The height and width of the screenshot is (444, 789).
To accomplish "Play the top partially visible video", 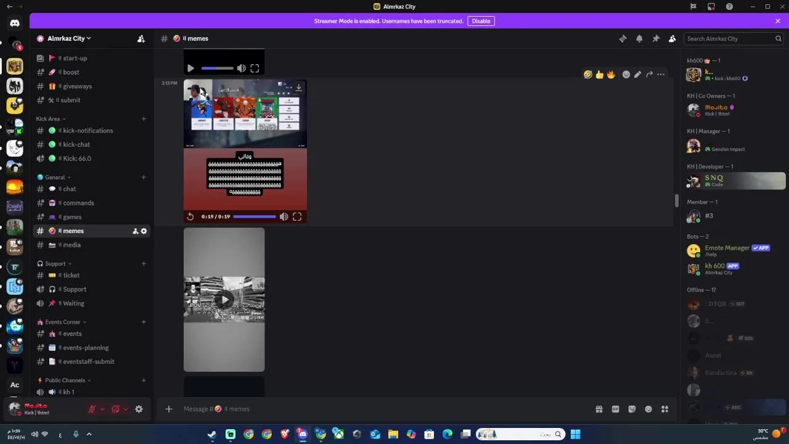I will [x=190, y=68].
